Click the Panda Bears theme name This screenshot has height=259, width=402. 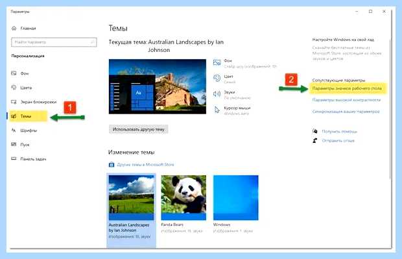[172, 225]
